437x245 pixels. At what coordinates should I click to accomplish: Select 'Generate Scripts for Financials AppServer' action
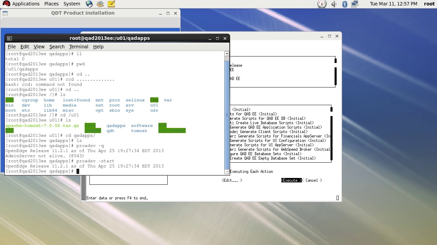[280, 136]
